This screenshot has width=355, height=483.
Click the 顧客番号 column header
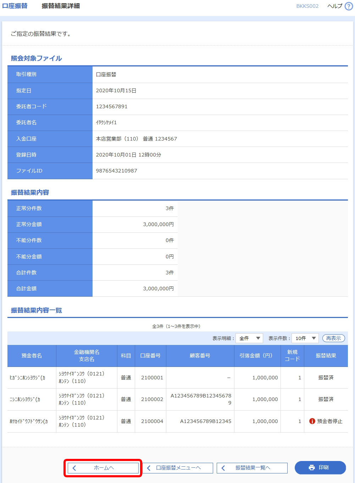point(200,356)
